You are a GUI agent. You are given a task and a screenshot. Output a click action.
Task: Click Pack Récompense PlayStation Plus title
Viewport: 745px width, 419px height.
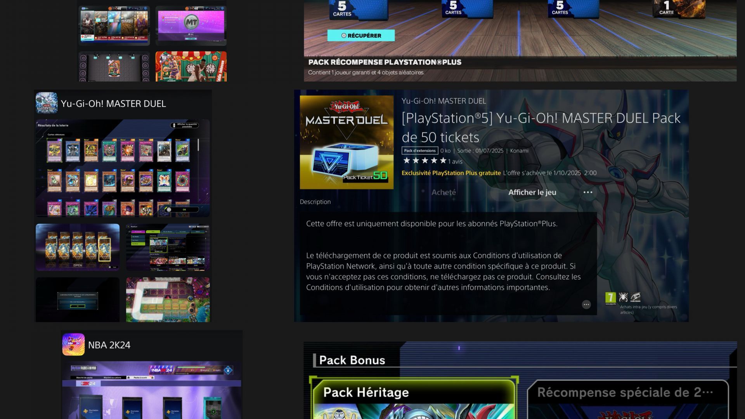coord(385,62)
